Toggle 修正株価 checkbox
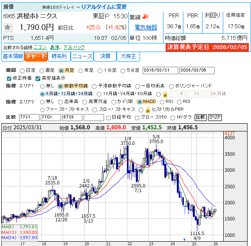This screenshot has height=246, width=251. tap(9, 79)
